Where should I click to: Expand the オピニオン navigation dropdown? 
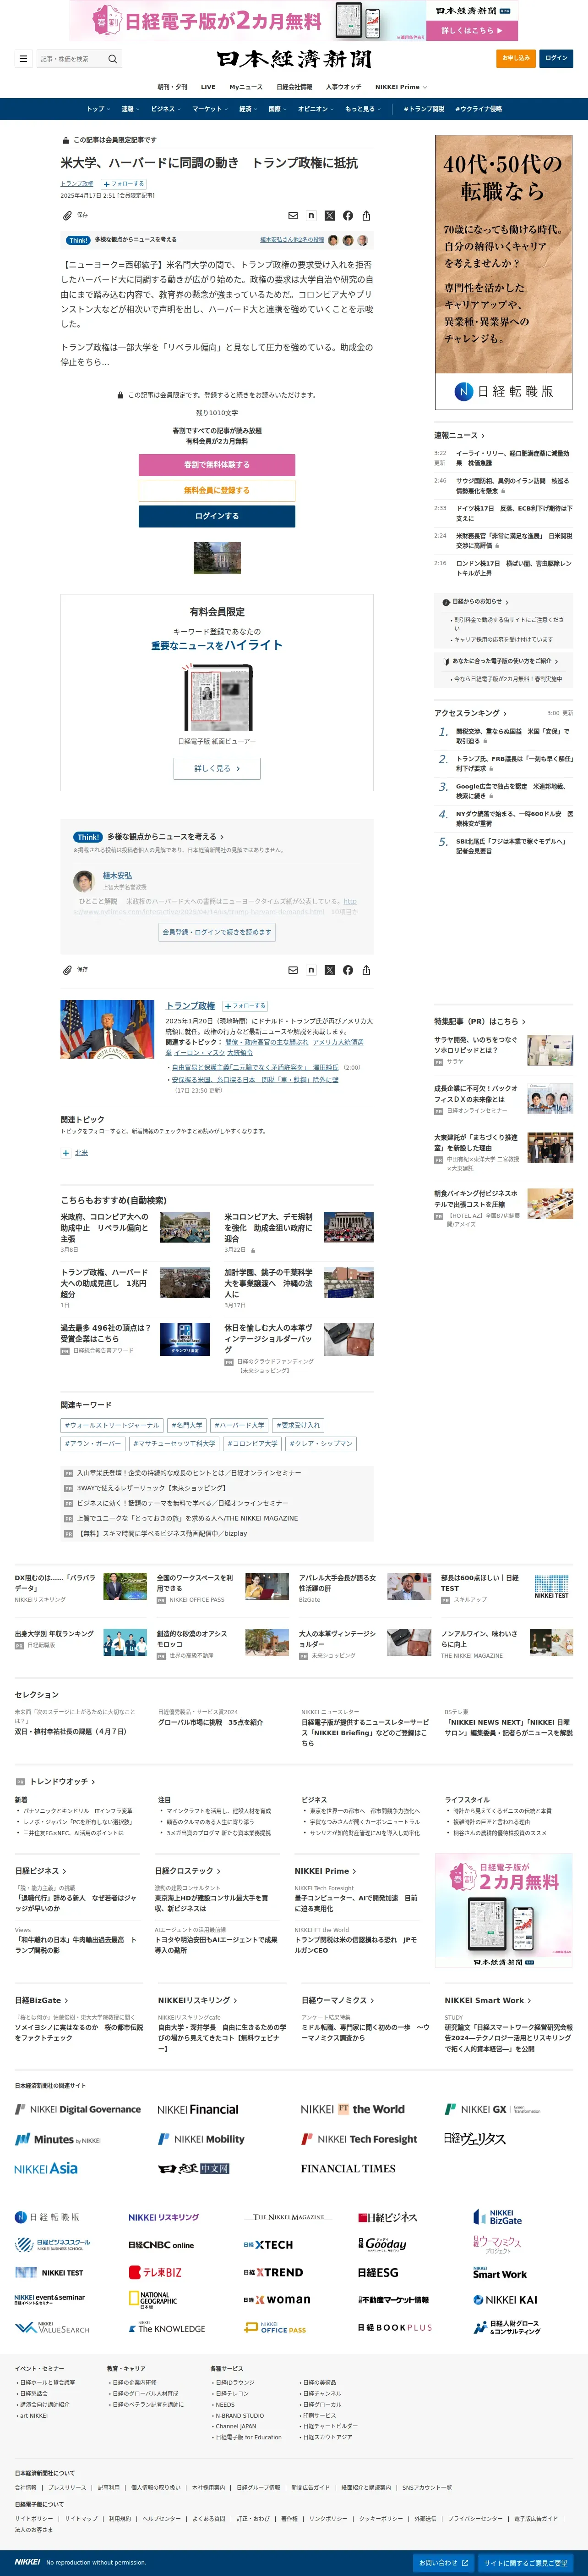pyautogui.click(x=315, y=109)
